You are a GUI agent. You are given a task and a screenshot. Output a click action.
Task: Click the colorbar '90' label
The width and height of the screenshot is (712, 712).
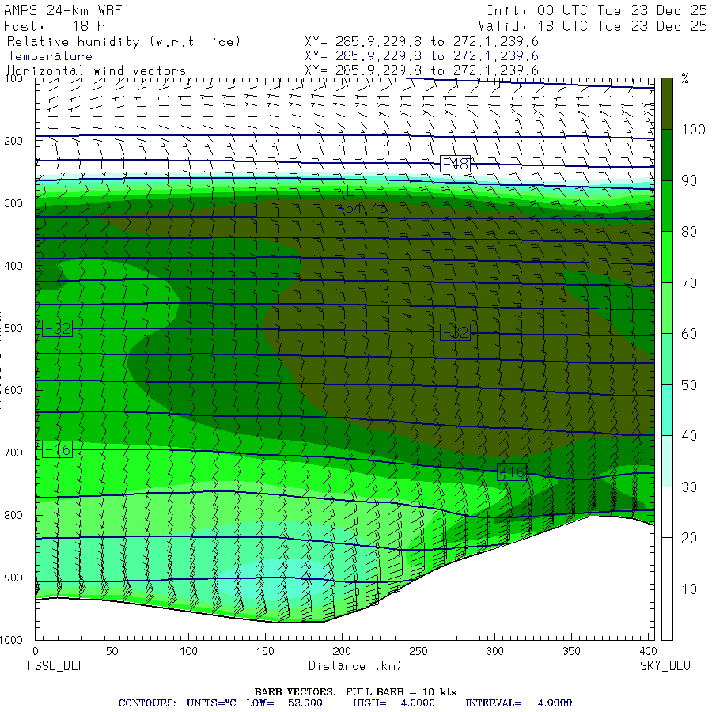[689, 180]
